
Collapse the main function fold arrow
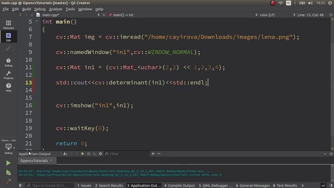tap(37, 21)
